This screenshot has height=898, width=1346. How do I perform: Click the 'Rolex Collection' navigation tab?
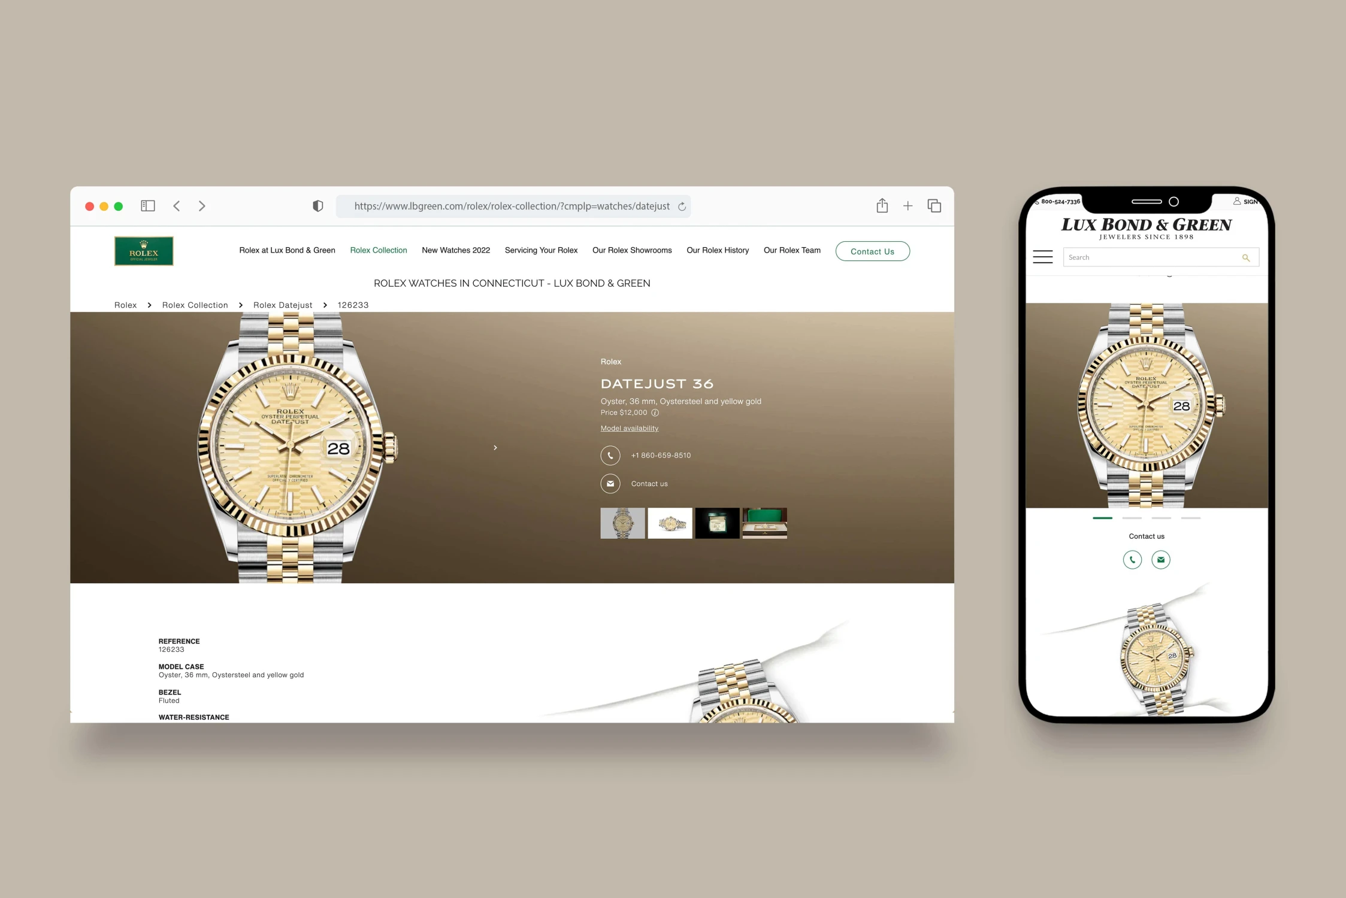click(x=378, y=250)
